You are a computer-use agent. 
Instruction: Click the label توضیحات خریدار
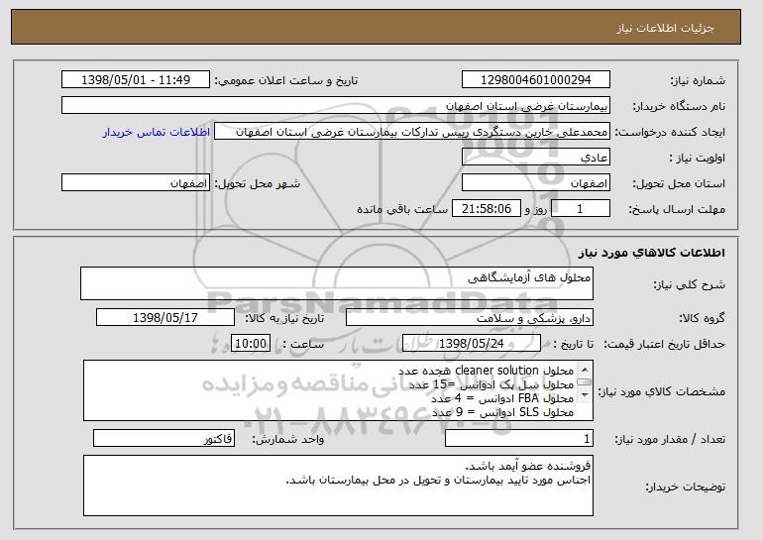[685, 486]
